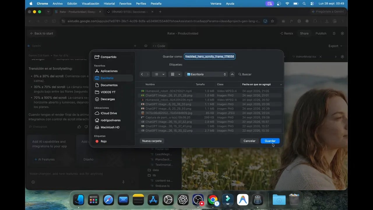Open the App Store Dock icon
Viewport: 373px width, 210px height.
[x=153, y=200]
